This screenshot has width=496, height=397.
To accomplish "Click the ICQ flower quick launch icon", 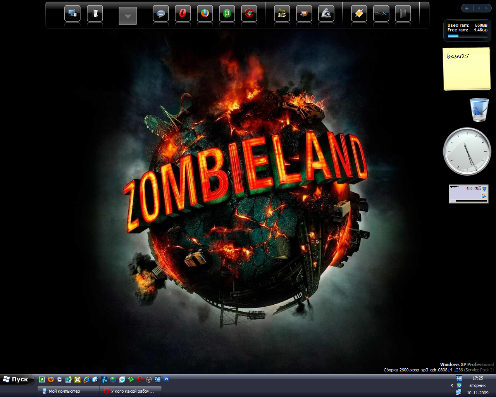I will (131, 380).
